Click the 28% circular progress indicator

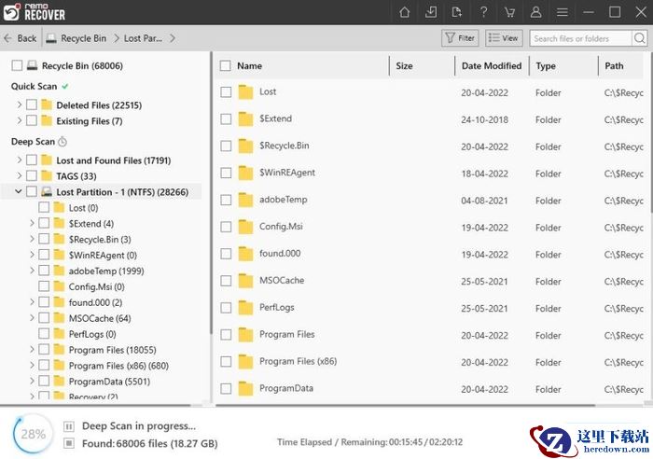(33, 434)
